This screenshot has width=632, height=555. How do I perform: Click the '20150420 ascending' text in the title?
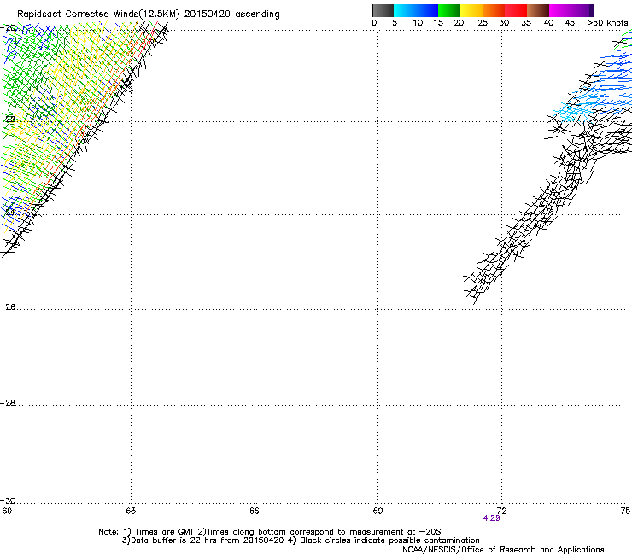click(x=231, y=15)
